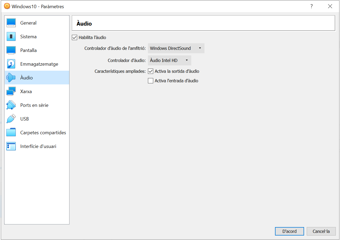340x240 pixels.
Task: Select the Xarxa network icon
Action: [11, 92]
